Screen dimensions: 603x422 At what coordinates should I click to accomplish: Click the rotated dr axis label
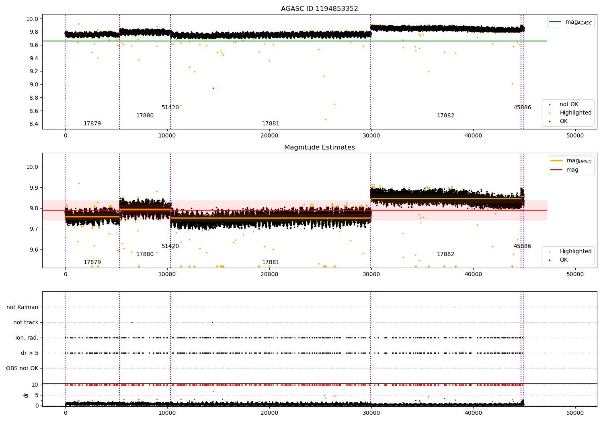point(26,395)
